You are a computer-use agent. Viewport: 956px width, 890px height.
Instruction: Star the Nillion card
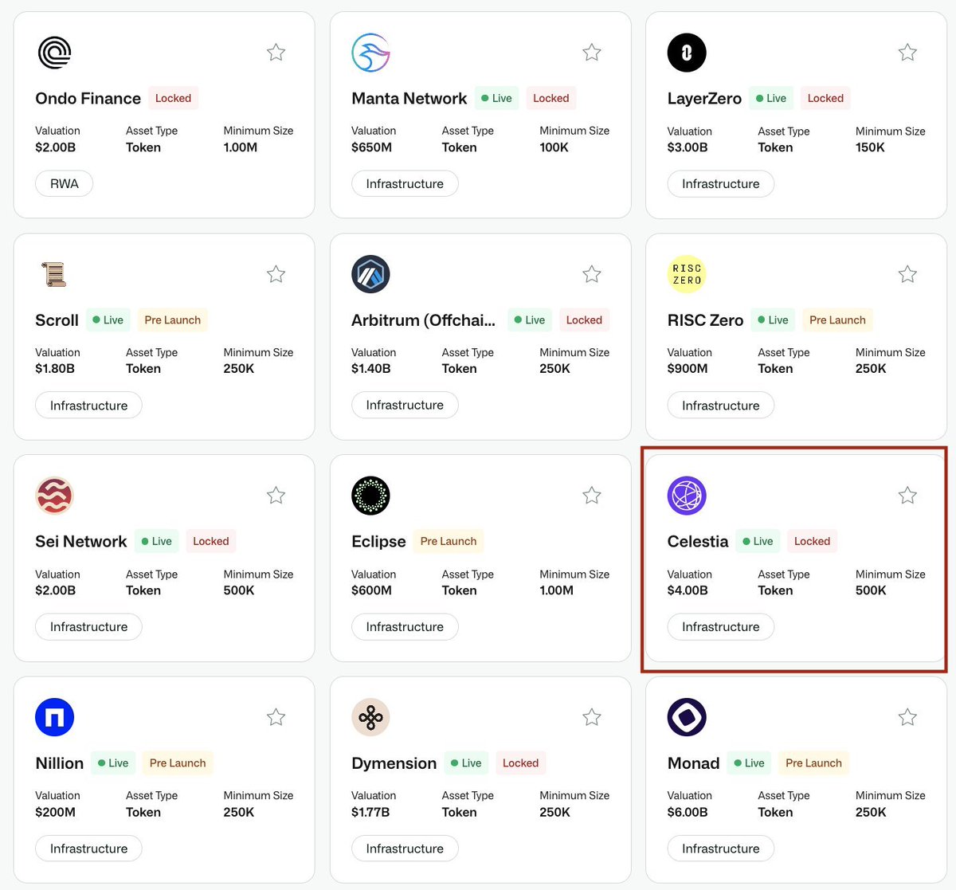coord(276,717)
